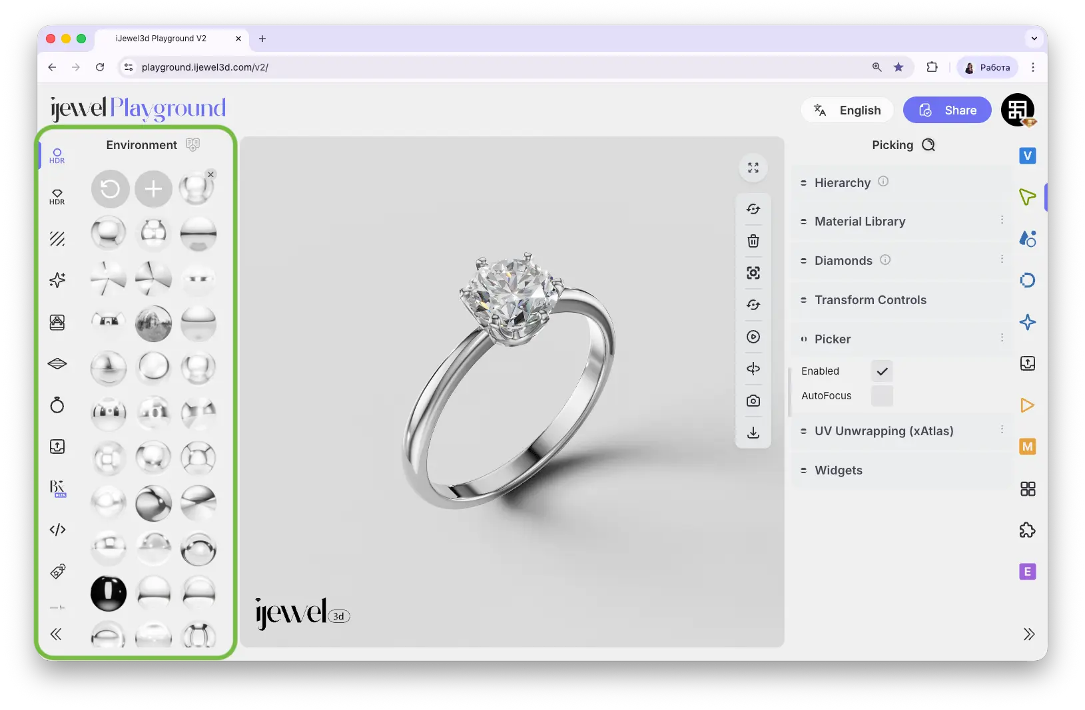
Task: Collapse the right panel with double right chevrons
Action: (1029, 634)
